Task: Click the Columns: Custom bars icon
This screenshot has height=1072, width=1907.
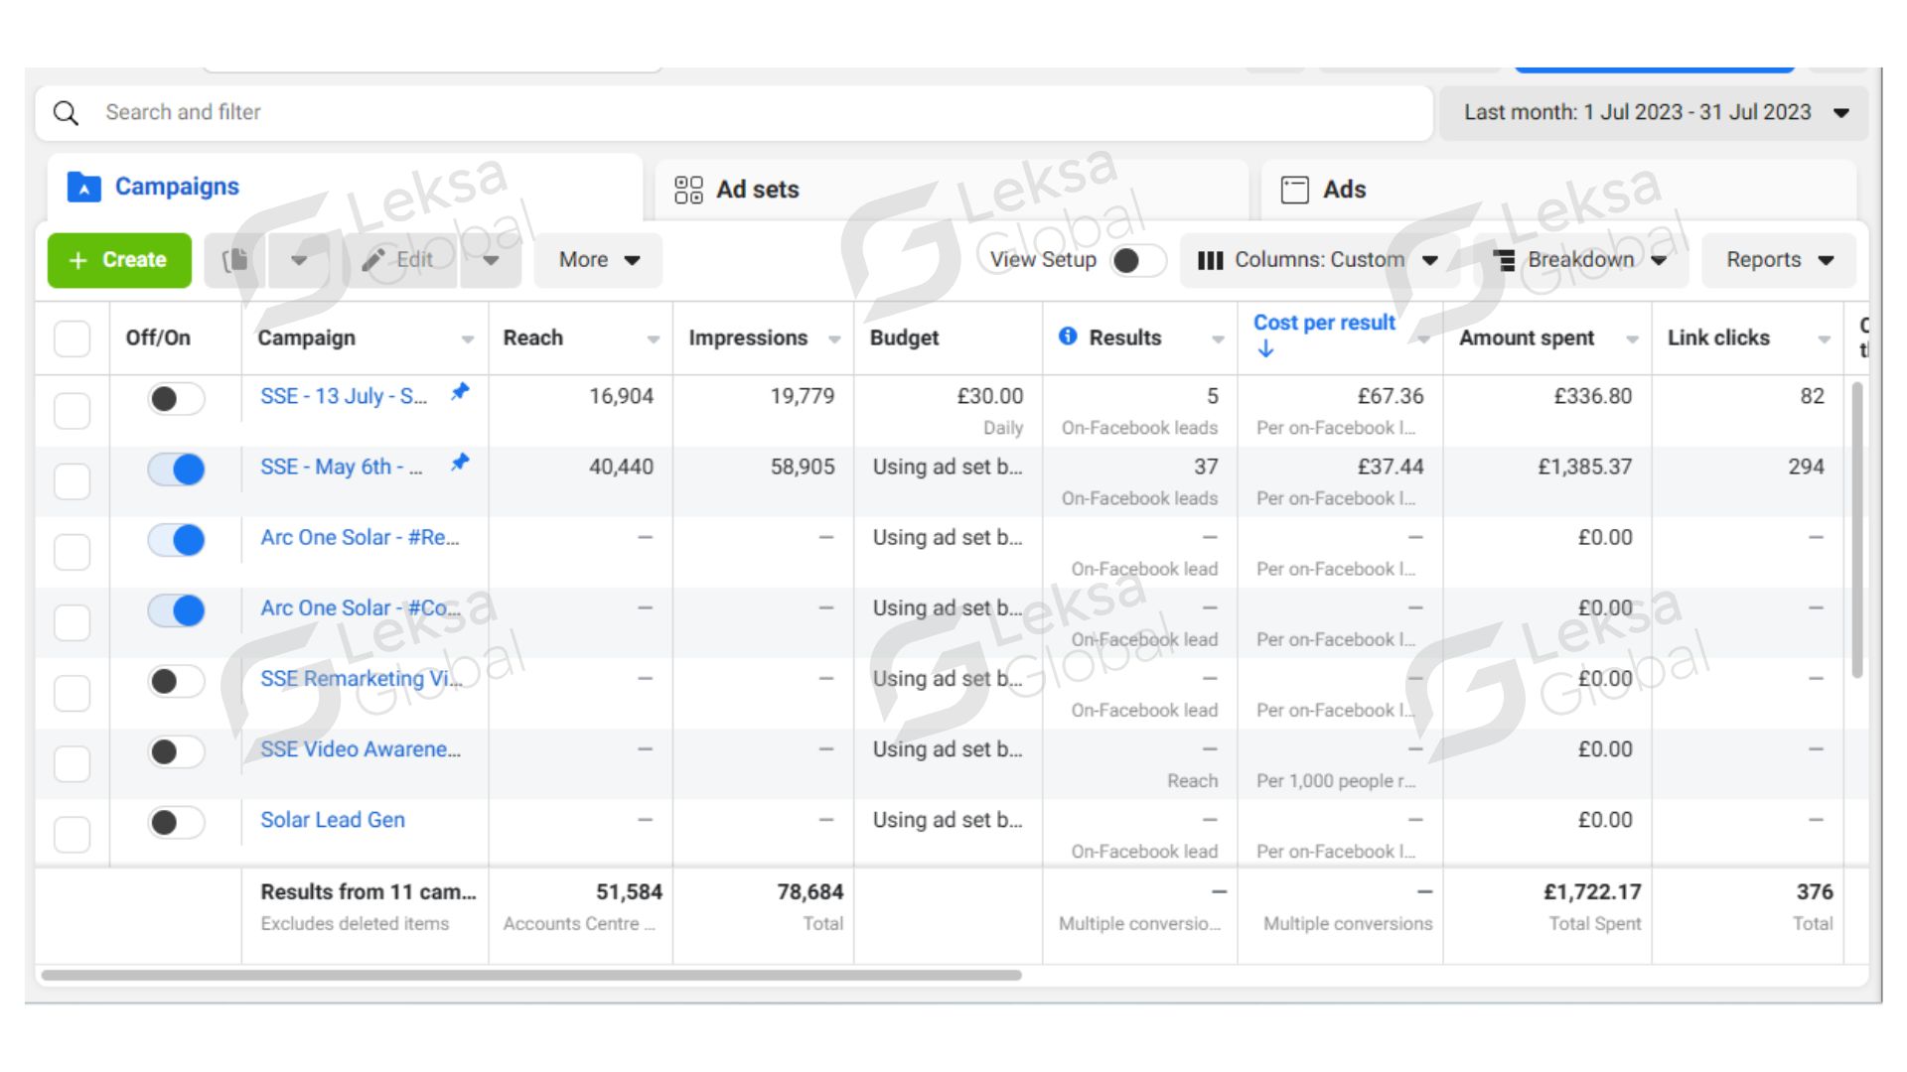Action: [1210, 260]
